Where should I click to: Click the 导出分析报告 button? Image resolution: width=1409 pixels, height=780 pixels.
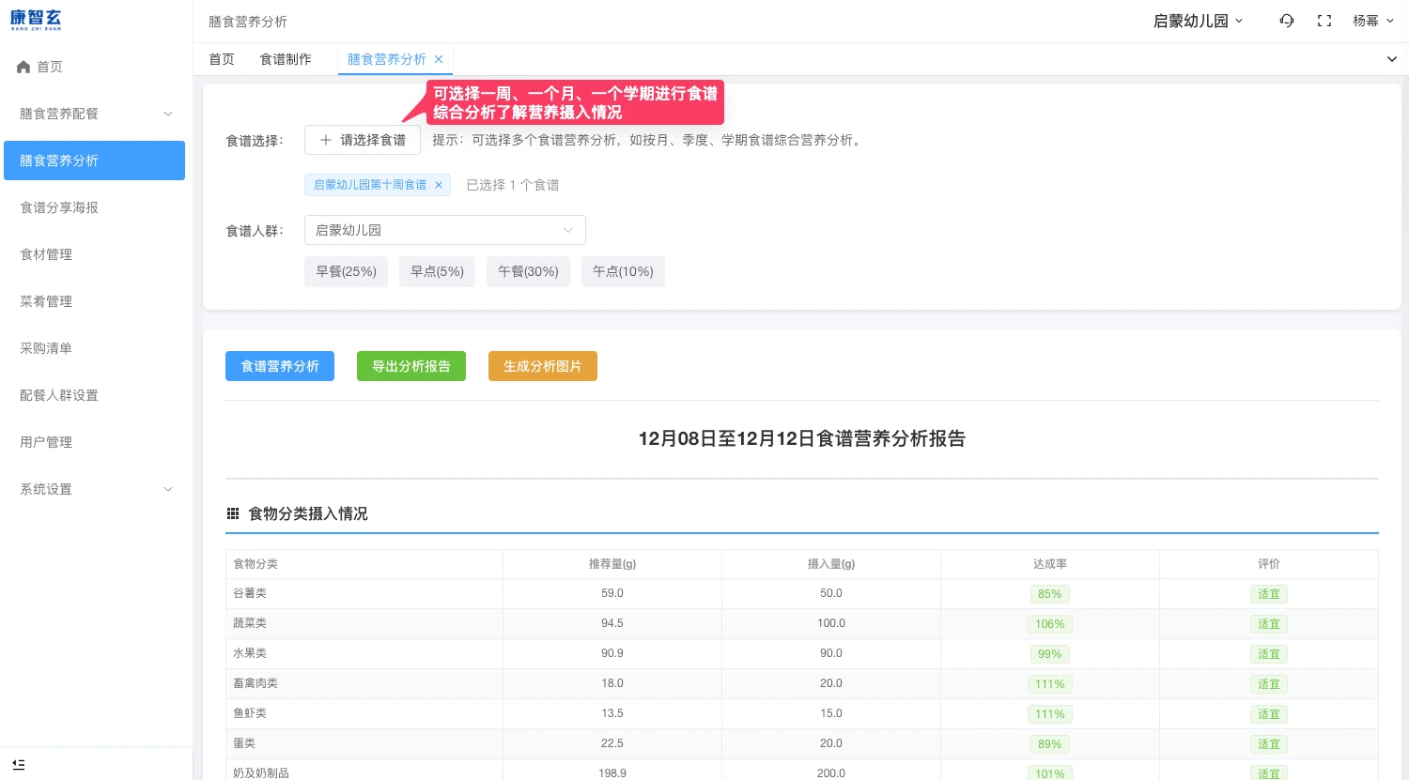pyautogui.click(x=411, y=366)
